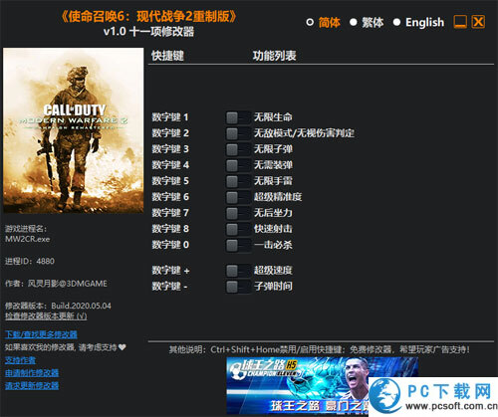Click hotkey label 数字键 0
This screenshot has width=498, height=417.
(x=170, y=245)
